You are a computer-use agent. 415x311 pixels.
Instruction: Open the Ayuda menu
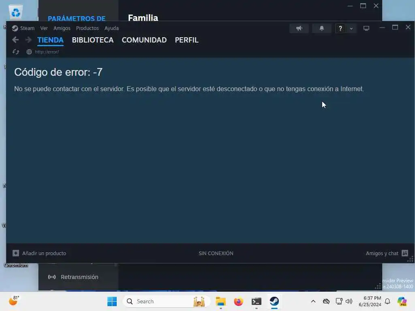(x=111, y=28)
